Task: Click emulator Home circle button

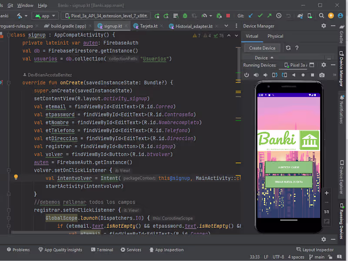Action: point(303,75)
